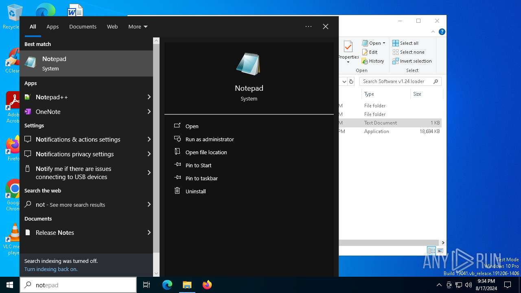Sort by Size column header
This screenshot has width=521, height=293.
point(426,94)
